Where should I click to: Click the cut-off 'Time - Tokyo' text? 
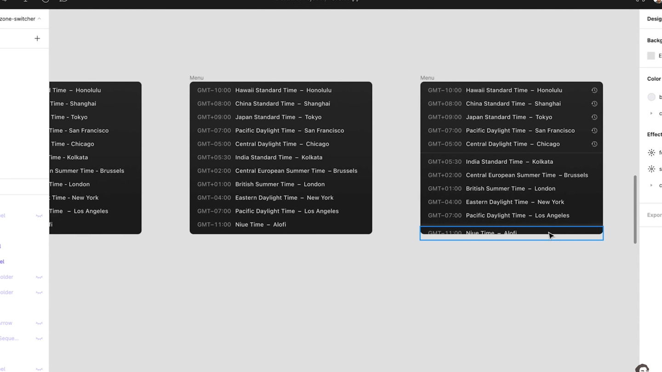pos(68,117)
